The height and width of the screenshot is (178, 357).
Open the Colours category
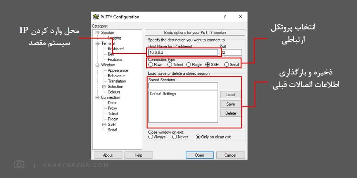pyautogui.click(x=114, y=92)
